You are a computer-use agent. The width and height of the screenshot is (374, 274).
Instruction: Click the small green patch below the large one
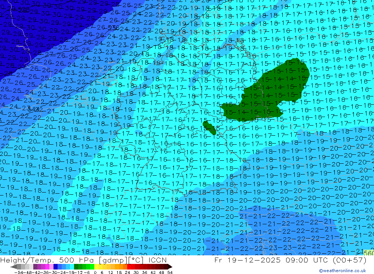209,127
